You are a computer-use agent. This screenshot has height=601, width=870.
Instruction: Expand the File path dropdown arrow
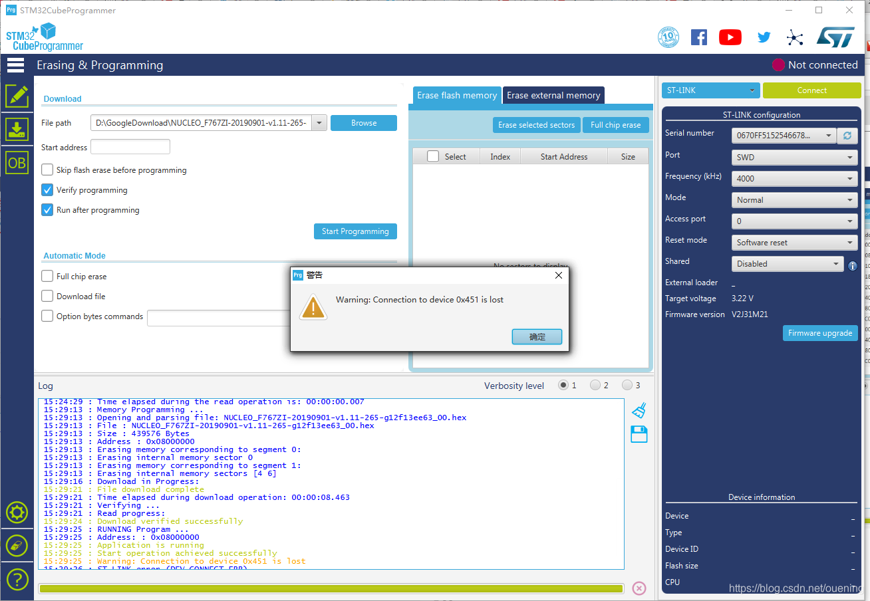319,123
